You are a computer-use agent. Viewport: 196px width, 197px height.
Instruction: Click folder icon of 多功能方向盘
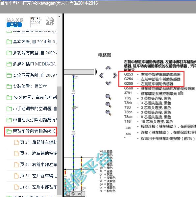coord(9,53)
